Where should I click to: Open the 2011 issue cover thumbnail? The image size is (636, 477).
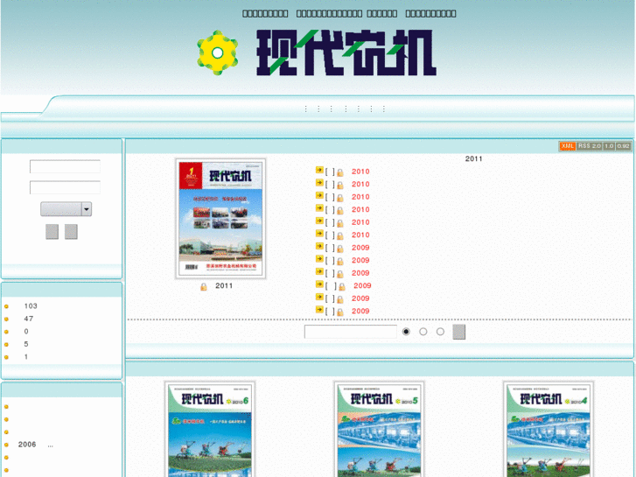pos(220,219)
